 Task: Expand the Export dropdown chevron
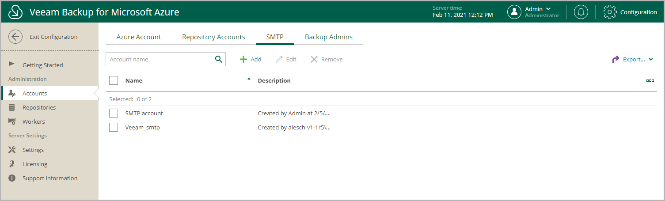tap(651, 59)
